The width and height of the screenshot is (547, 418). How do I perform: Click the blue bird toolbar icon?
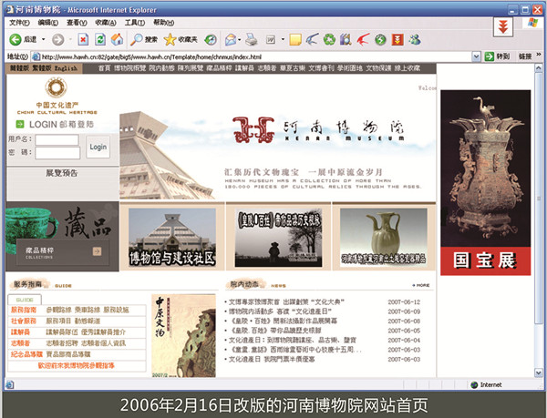312,40
